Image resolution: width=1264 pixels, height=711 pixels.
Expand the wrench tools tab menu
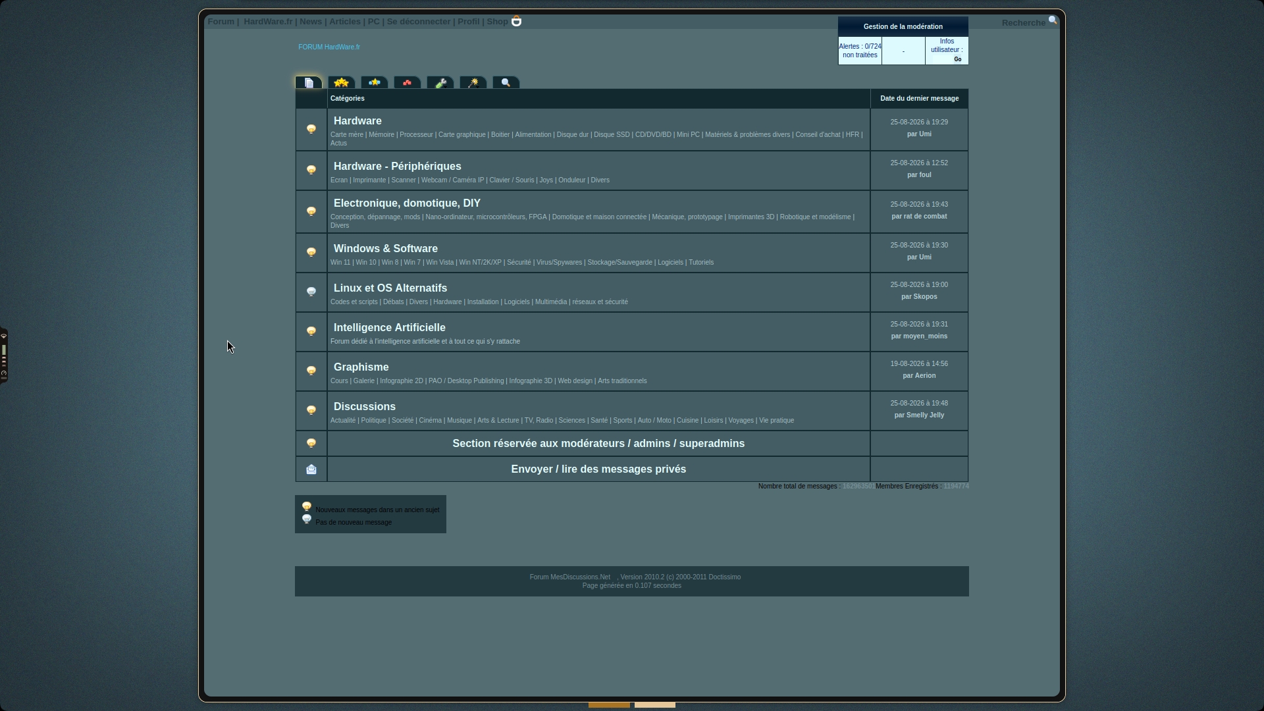coord(440,82)
